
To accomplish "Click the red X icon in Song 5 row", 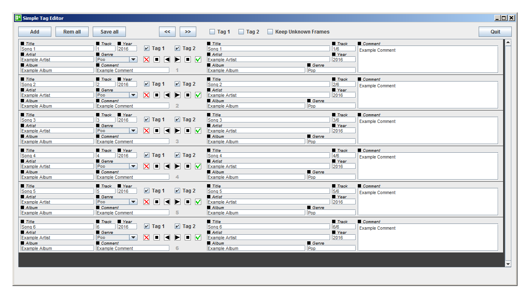I will tap(146, 202).
